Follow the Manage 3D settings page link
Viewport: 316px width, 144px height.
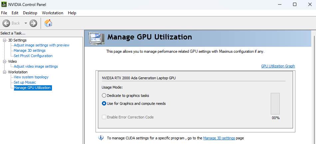pos(219,138)
